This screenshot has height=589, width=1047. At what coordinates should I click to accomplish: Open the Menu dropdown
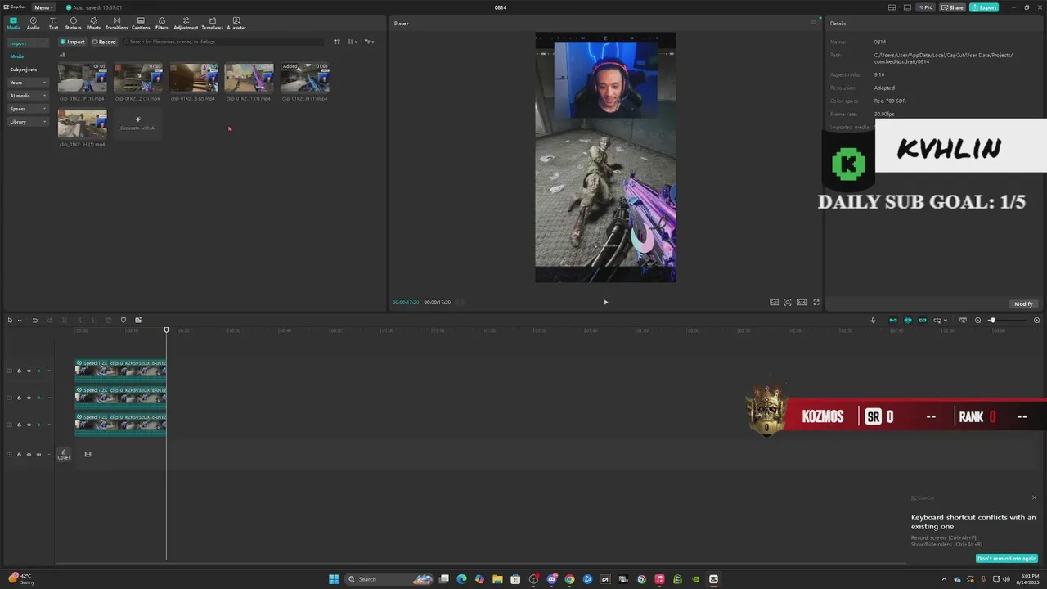click(x=43, y=7)
